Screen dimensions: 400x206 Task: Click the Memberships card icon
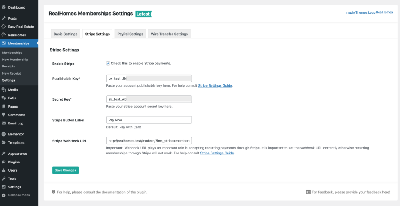pyautogui.click(x=4, y=43)
